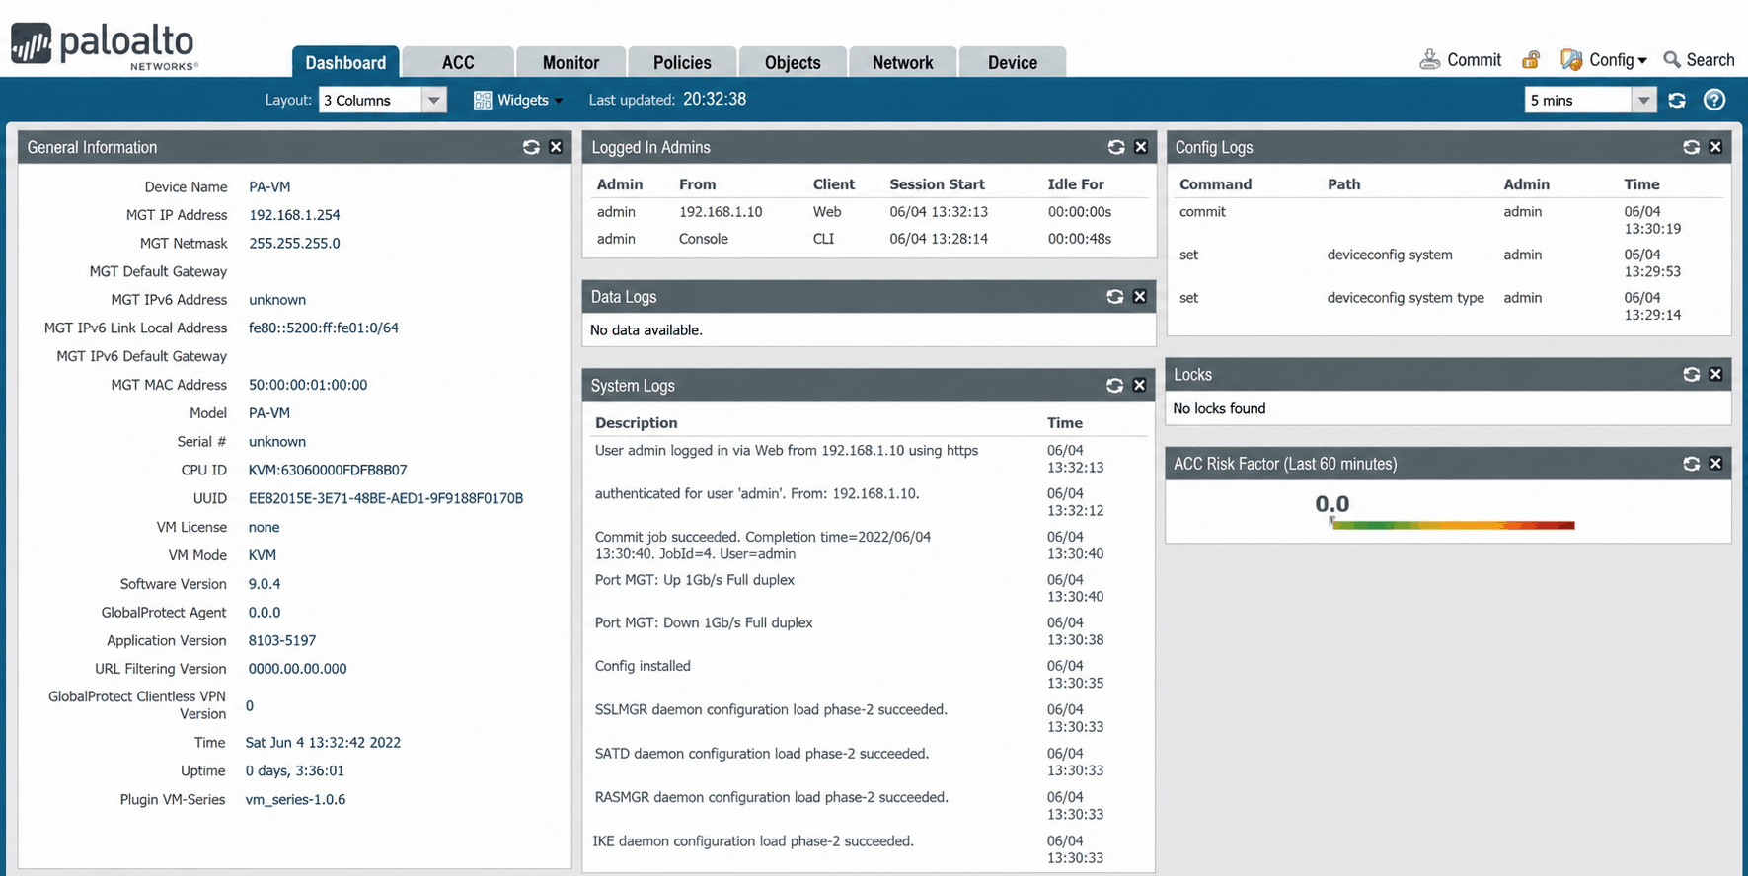Switch to the Network tab
Screen dimensions: 1748x876
tap(902, 62)
